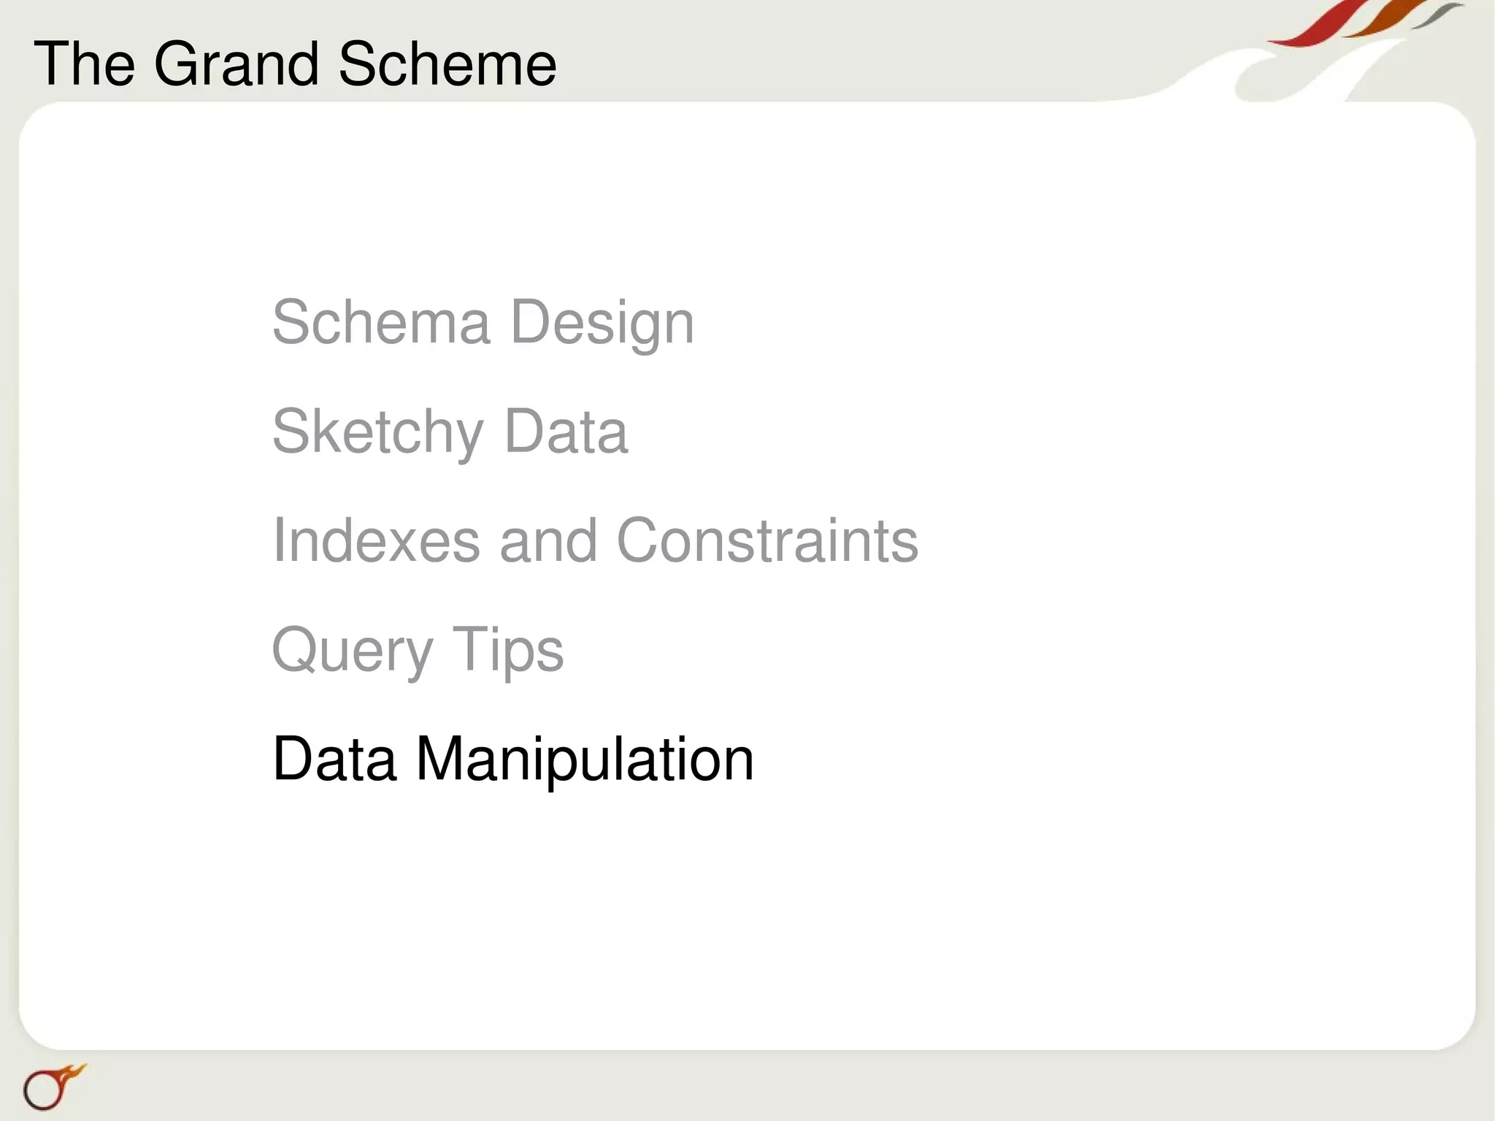Click the word Tips
Viewport: 1495px width, 1121px height.
507,649
